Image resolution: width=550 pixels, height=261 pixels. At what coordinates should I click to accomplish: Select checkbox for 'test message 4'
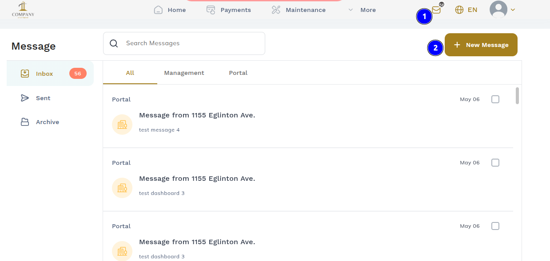pyautogui.click(x=495, y=99)
